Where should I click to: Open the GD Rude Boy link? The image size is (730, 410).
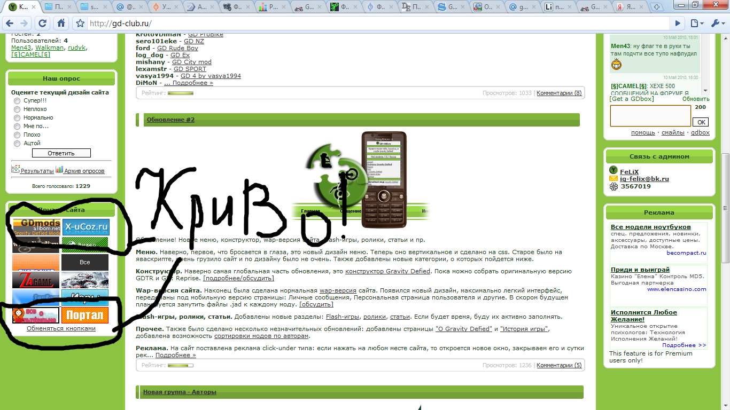(177, 48)
